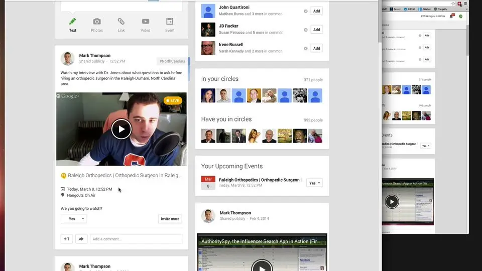Expand bookmarks overflow chevron in small window
This screenshot has height=271, width=482.
(466, 9)
